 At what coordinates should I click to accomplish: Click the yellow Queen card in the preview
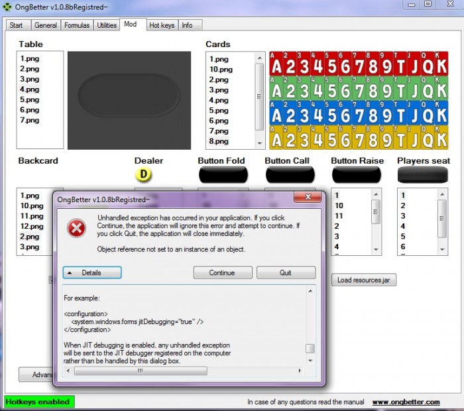point(428,138)
